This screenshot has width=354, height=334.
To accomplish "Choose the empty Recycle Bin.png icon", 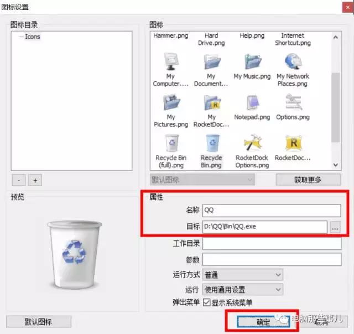I will pyautogui.click(x=212, y=143).
